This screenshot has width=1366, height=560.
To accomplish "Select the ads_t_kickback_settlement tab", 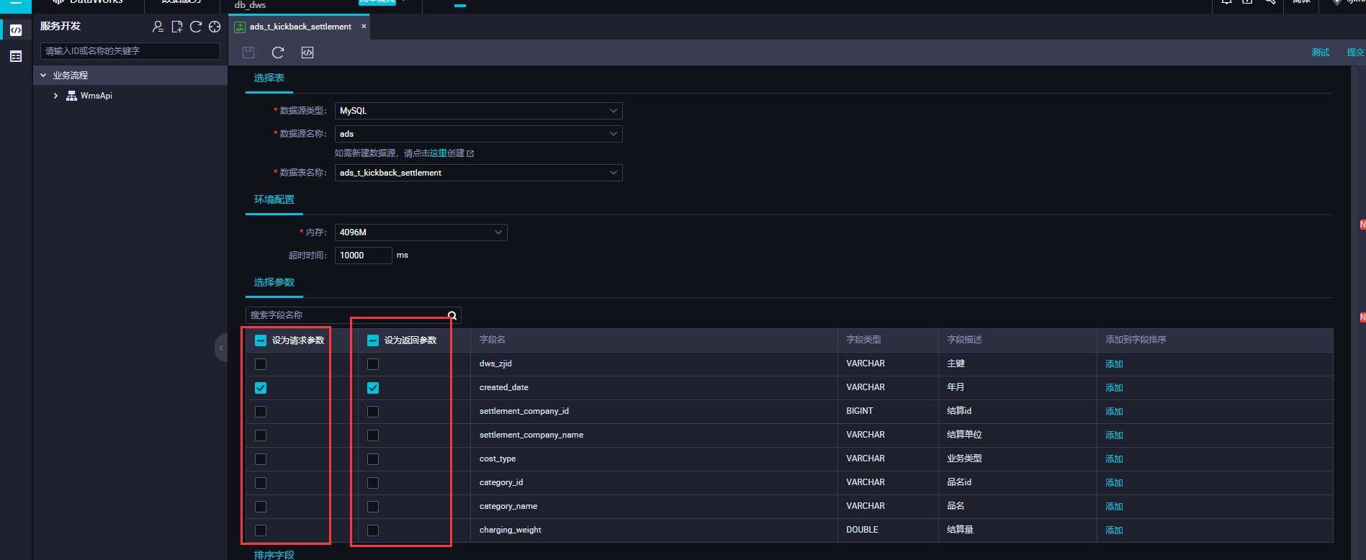I will click(300, 27).
